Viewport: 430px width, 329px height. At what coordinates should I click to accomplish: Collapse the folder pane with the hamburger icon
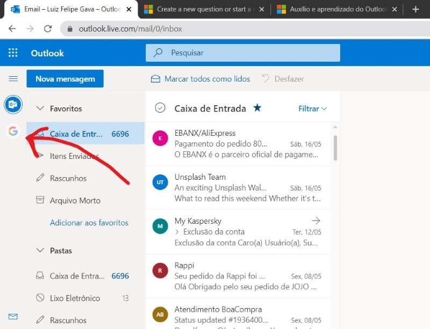tap(13, 78)
